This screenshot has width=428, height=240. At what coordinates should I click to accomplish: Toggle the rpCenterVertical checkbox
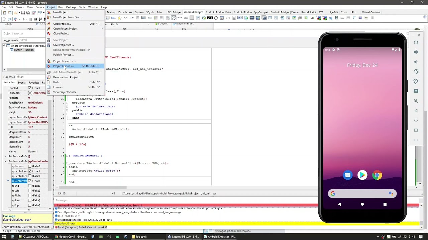click(x=30, y=181)
